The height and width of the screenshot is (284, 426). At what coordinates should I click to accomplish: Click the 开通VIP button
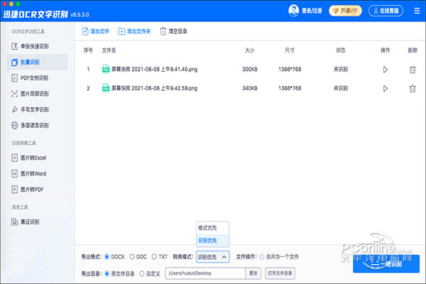click(345, 11)
